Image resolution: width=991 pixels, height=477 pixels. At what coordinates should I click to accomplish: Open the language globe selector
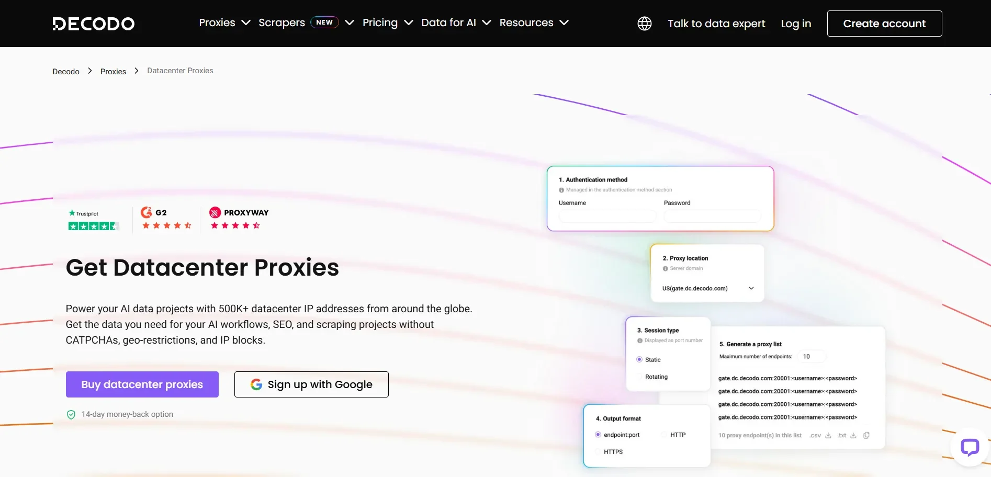[644, 24]
